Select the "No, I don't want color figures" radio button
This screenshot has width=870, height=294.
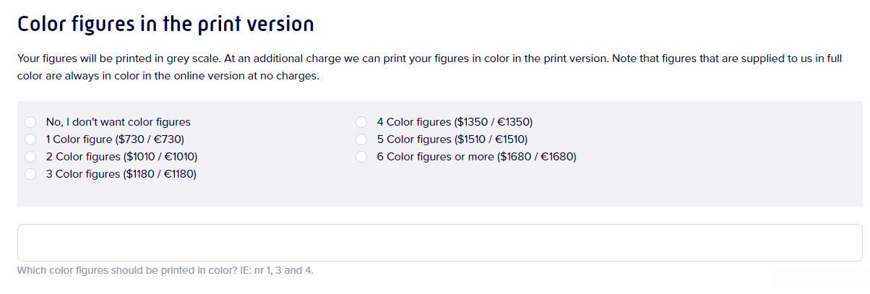click(30, 122)
